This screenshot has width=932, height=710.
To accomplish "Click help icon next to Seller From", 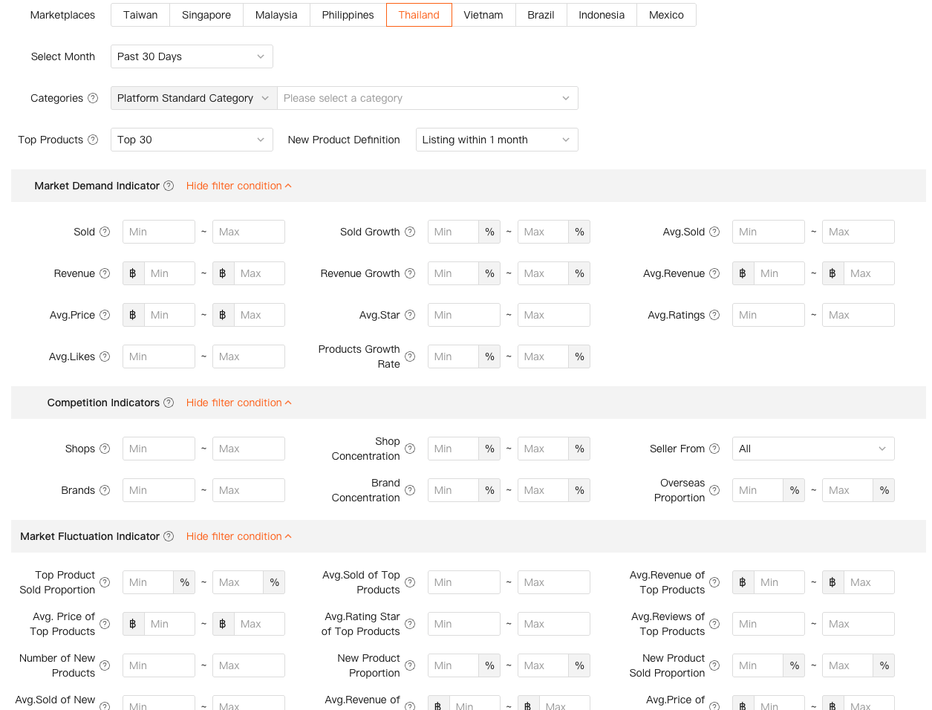I will tap(714, 449).
